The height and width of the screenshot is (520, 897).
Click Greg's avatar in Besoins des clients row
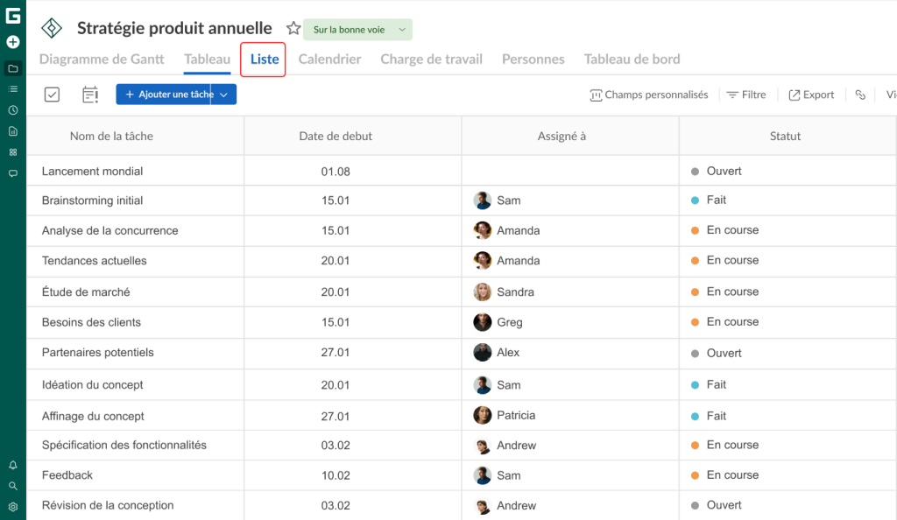pos(483,322)
